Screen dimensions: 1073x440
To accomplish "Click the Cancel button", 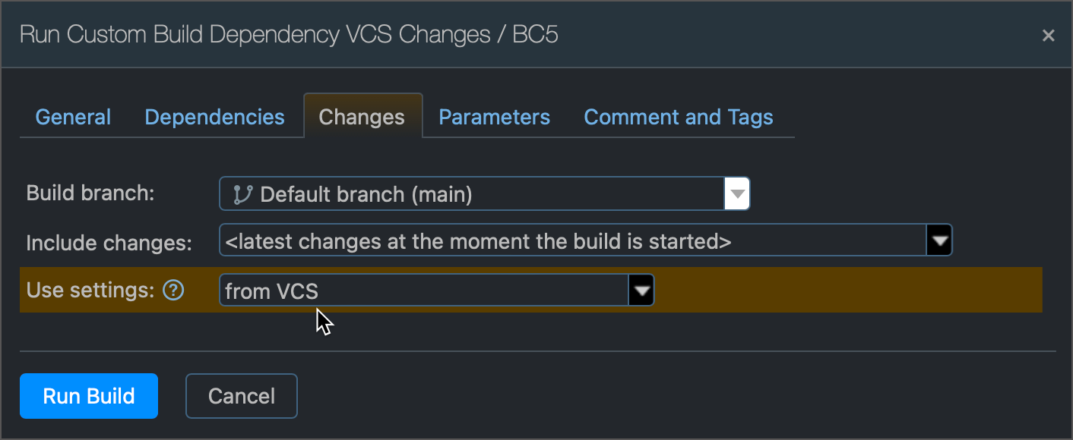I will (241, 395).
